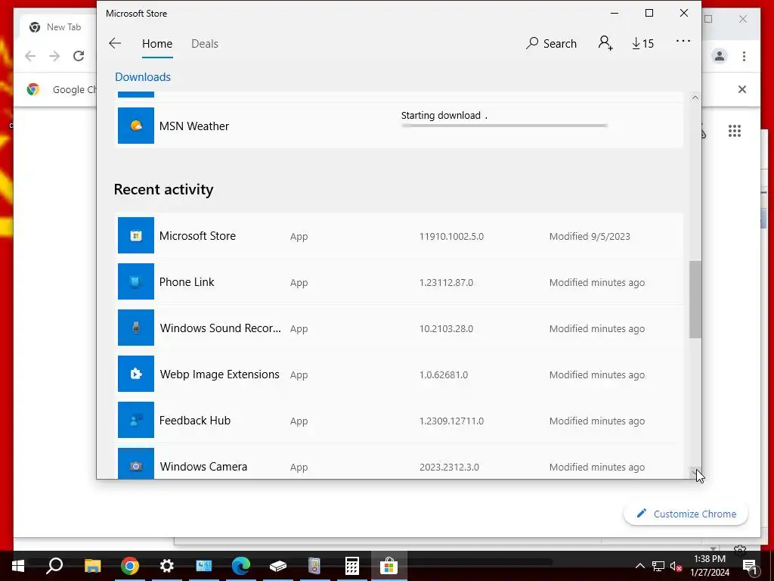
Task: Open the downloads indicator showing 15
Action: pyautogui.click(x=642, y=43)
